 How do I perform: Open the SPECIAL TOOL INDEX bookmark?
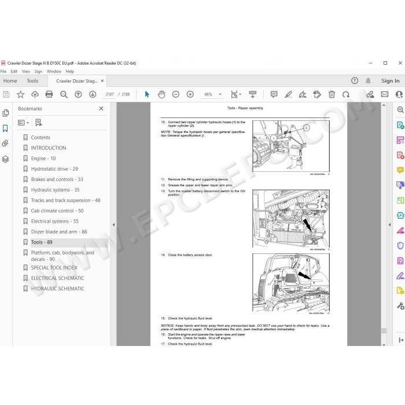click(54, 268)
